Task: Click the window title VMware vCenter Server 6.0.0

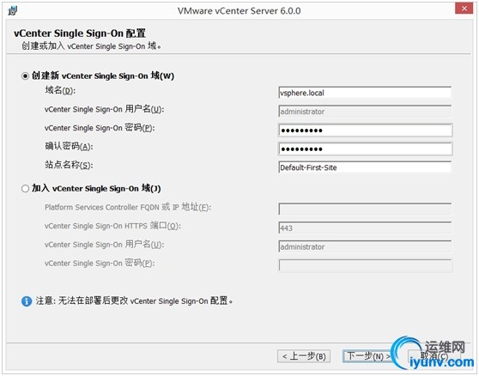Action: [240, 11]
